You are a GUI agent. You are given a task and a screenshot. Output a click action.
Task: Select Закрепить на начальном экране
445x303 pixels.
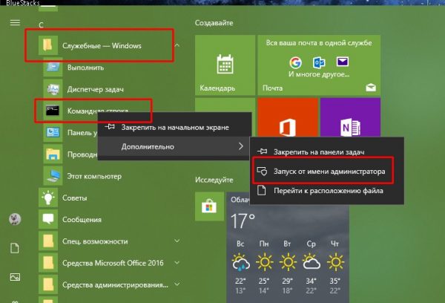[174, 127]
